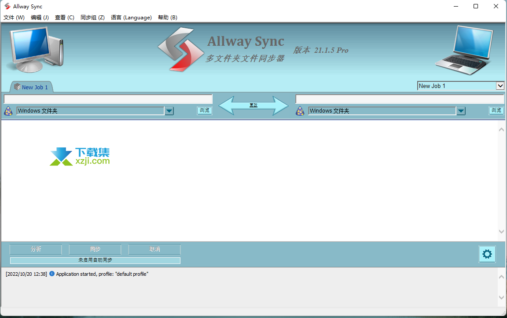Click the "Application started" log message
Screen dimensions: 507x318
(102, 274)
